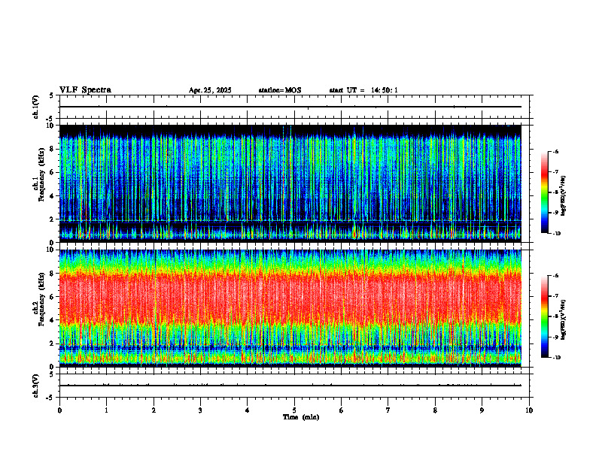The width and height of the screenshot is (596, 460).
Task: Click the "station=MOS" header label
Action: tap(280, 90)
